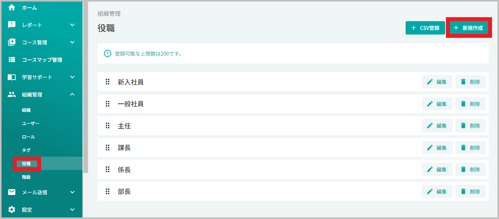
Task: Click the コース管理 video library icon
Action: point(12,42)
